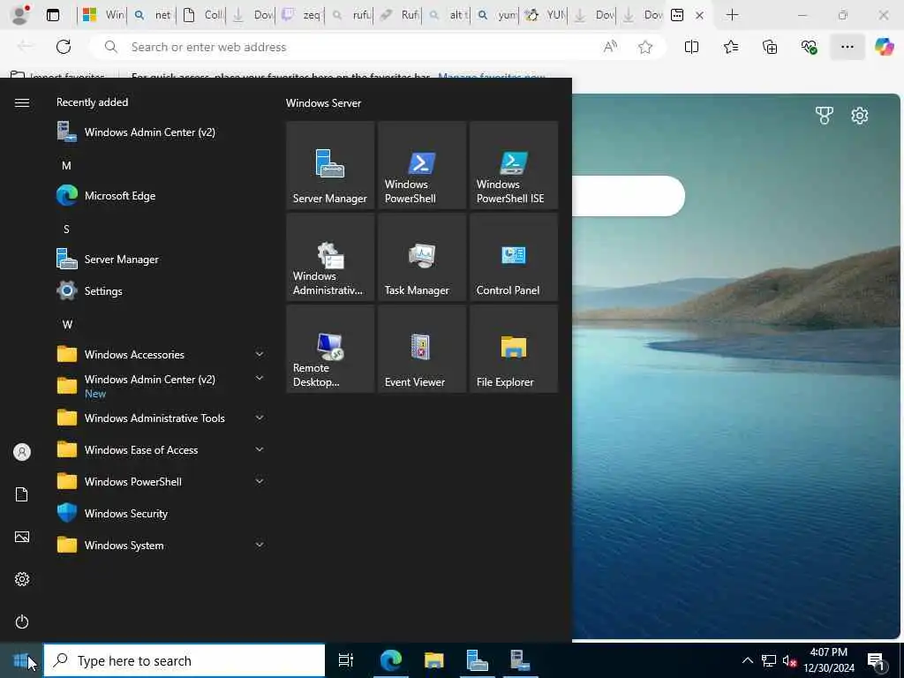Click the Power icon in Start sidebar
The height and width of the screenshot is (678, 904).
(22, 621)
